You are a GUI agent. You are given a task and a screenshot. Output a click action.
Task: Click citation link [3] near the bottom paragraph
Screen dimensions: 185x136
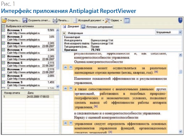(110, 132)
